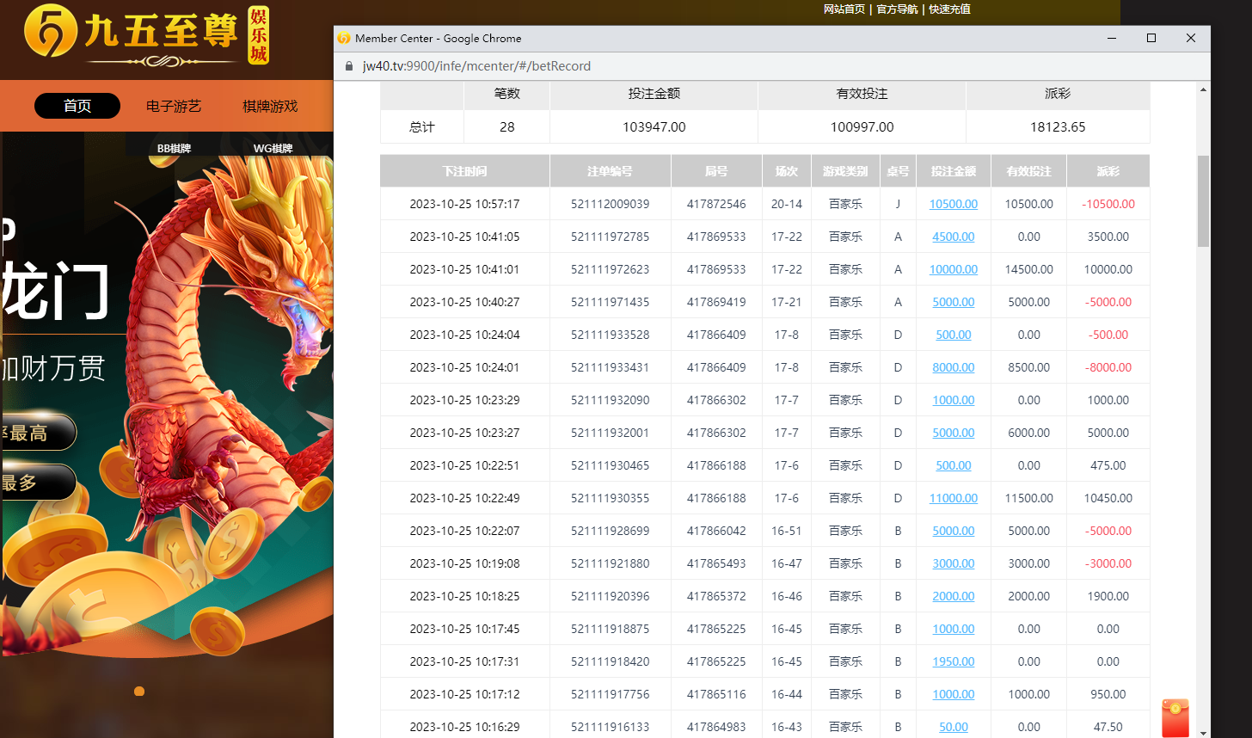Click the Member Center window favicon
Screen dimensions: 1252x738
click(x=344, y=38)
